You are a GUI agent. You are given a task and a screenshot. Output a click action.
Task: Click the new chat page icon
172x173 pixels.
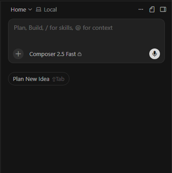click(152, 9)
